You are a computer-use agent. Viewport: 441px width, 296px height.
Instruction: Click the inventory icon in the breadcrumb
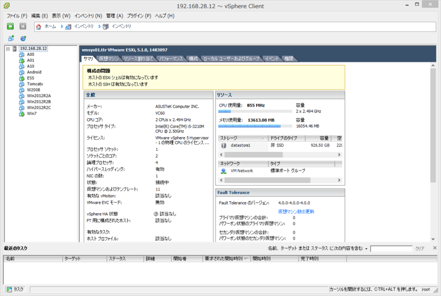tap(68, 27)
